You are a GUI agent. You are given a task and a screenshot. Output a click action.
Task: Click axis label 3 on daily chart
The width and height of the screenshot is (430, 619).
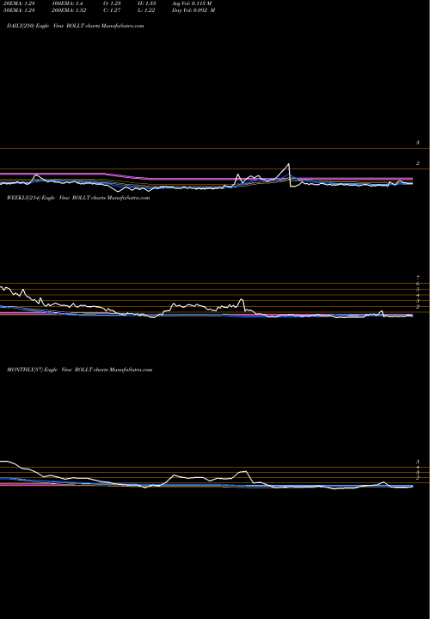(417, 143)
